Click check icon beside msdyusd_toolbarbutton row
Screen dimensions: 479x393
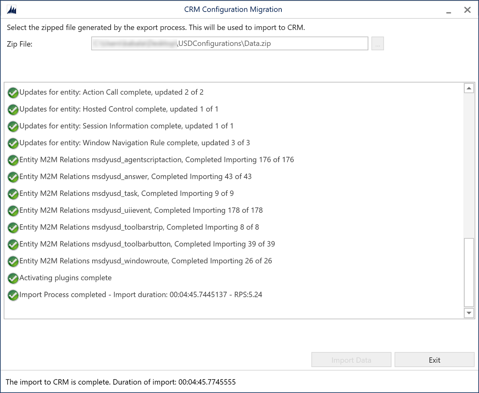coord(13,245)
